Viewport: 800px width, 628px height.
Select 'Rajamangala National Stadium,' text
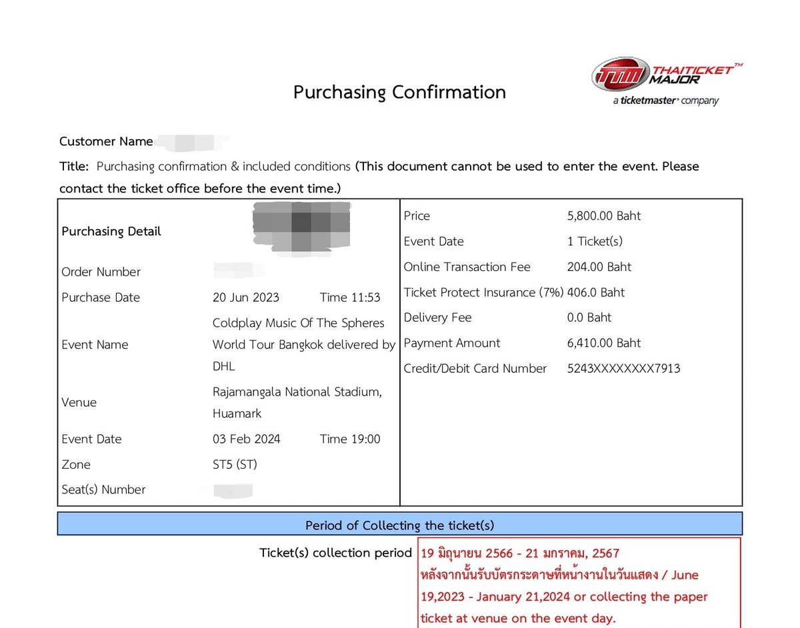[x=297, y=392]
